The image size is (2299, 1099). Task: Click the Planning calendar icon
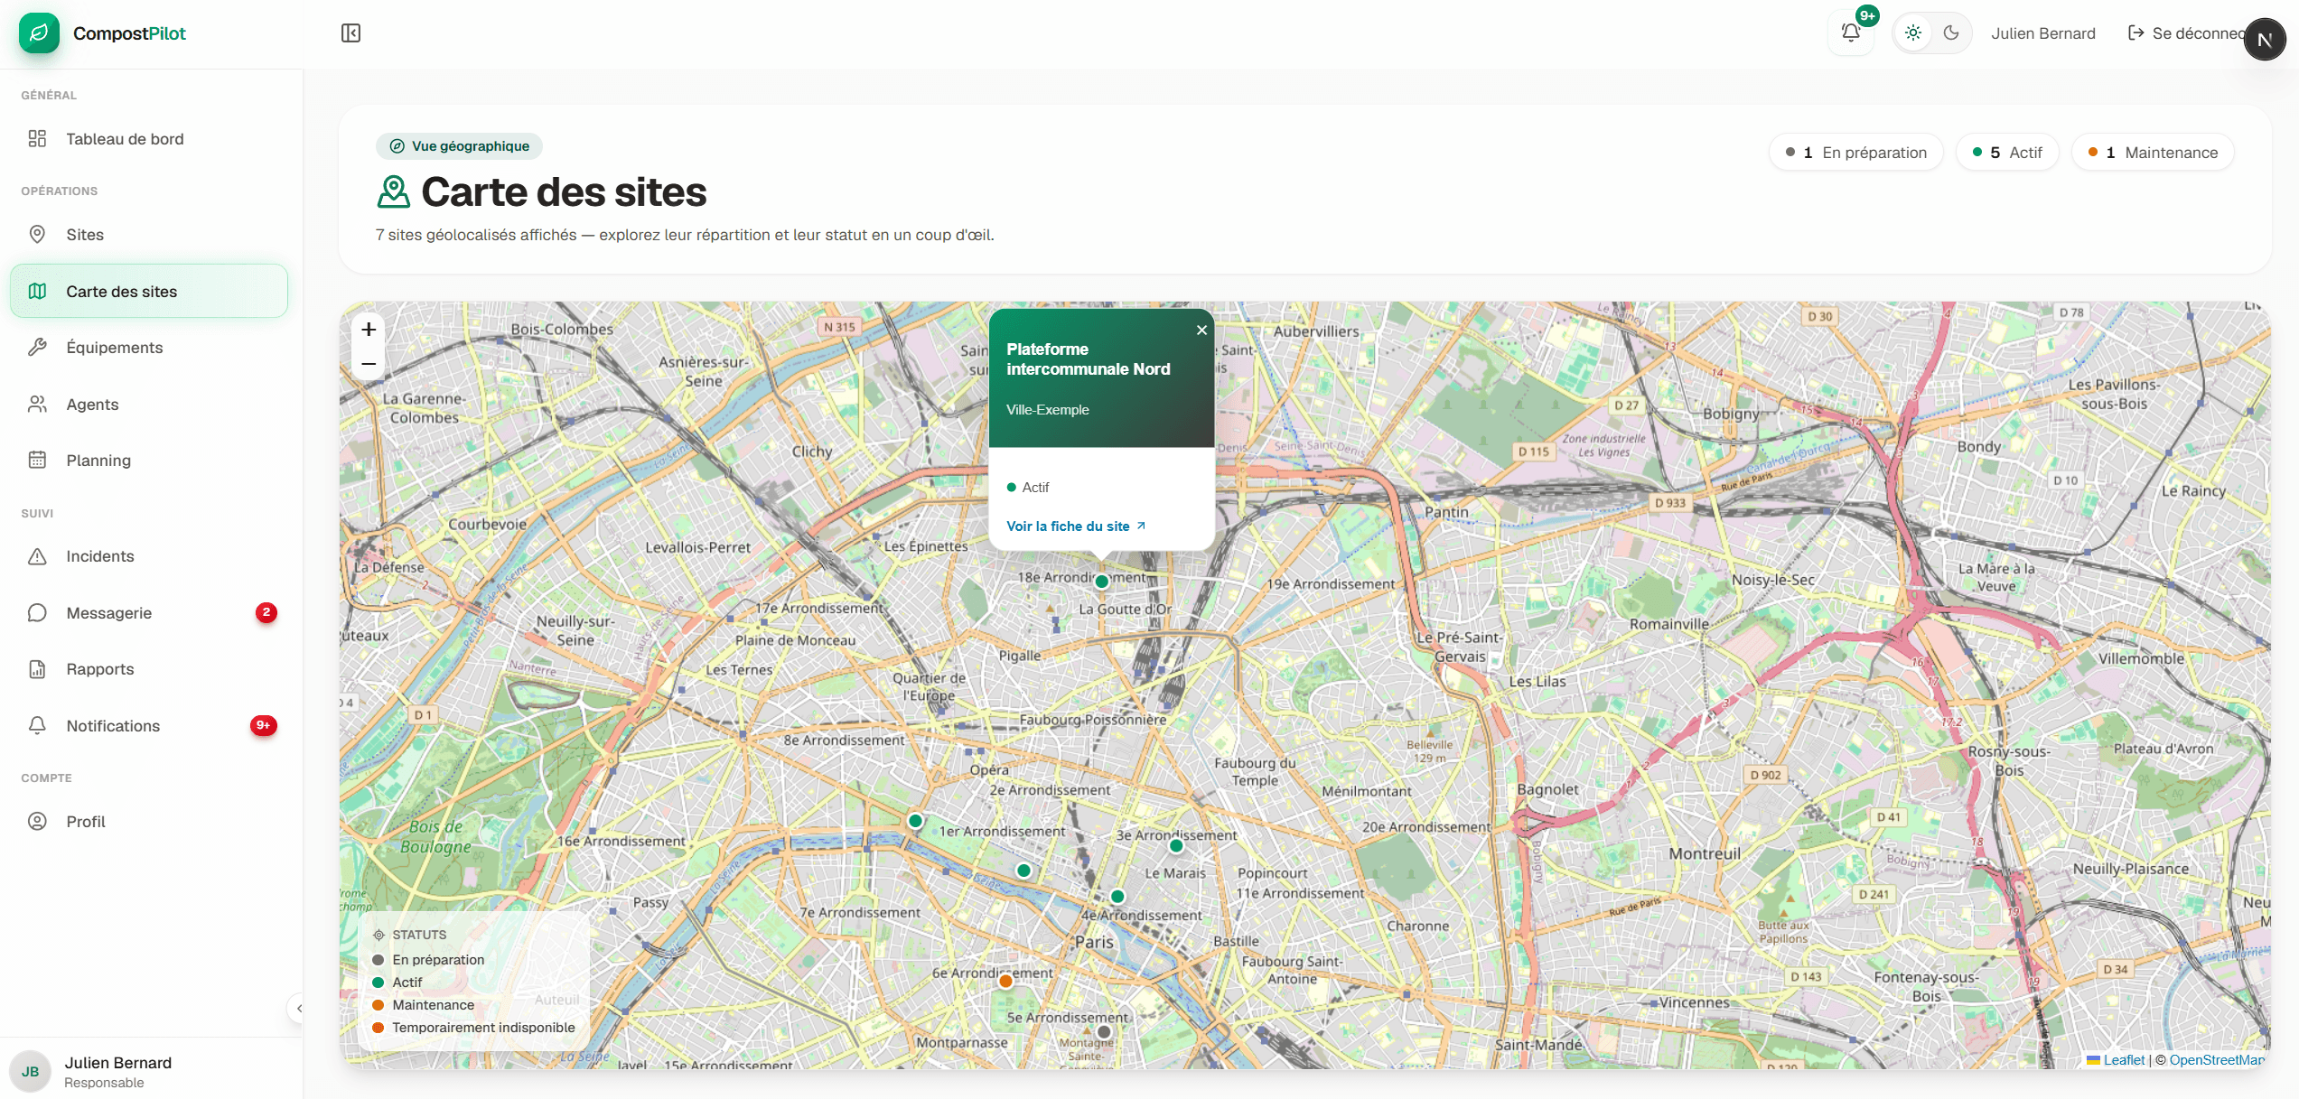(x=37, y=461)
